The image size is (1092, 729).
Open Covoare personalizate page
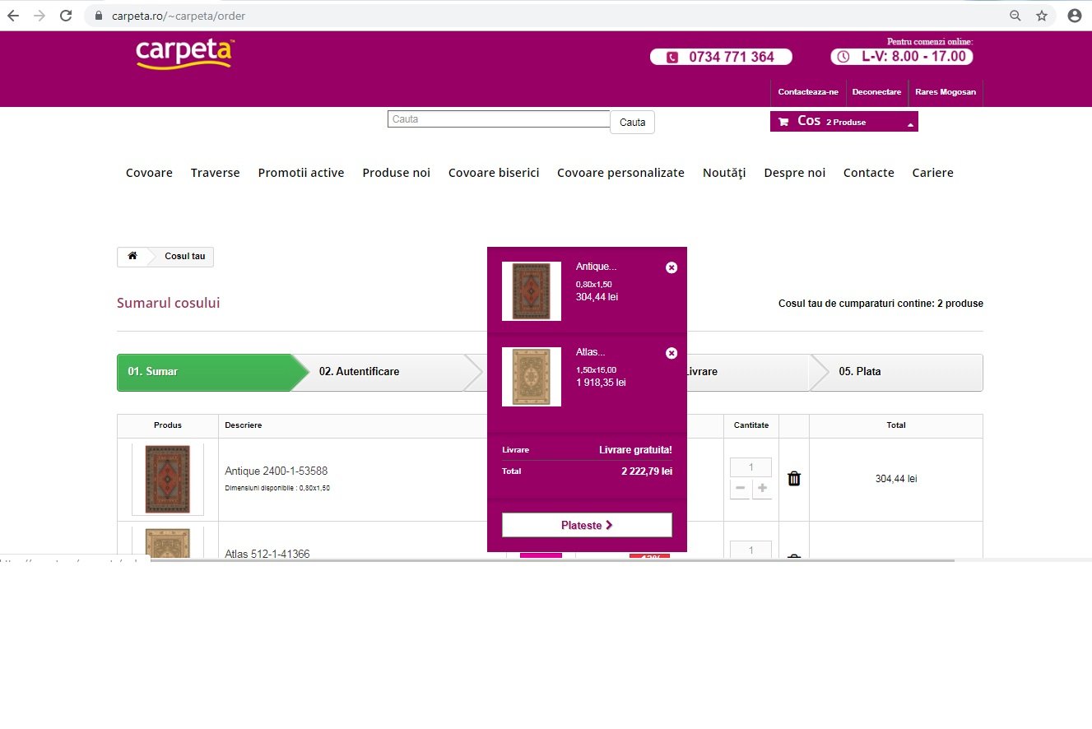coord(620,173)
